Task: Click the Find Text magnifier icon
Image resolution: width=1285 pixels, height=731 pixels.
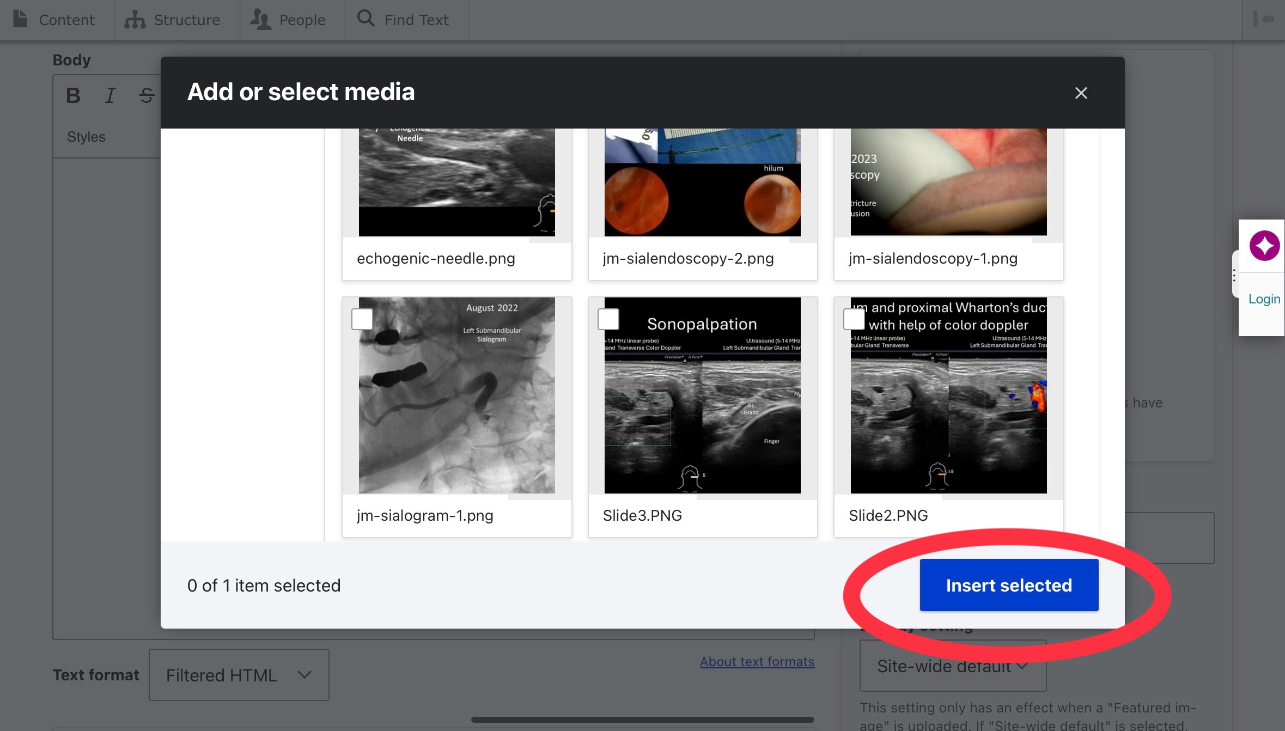Action: tap(366, 19)
